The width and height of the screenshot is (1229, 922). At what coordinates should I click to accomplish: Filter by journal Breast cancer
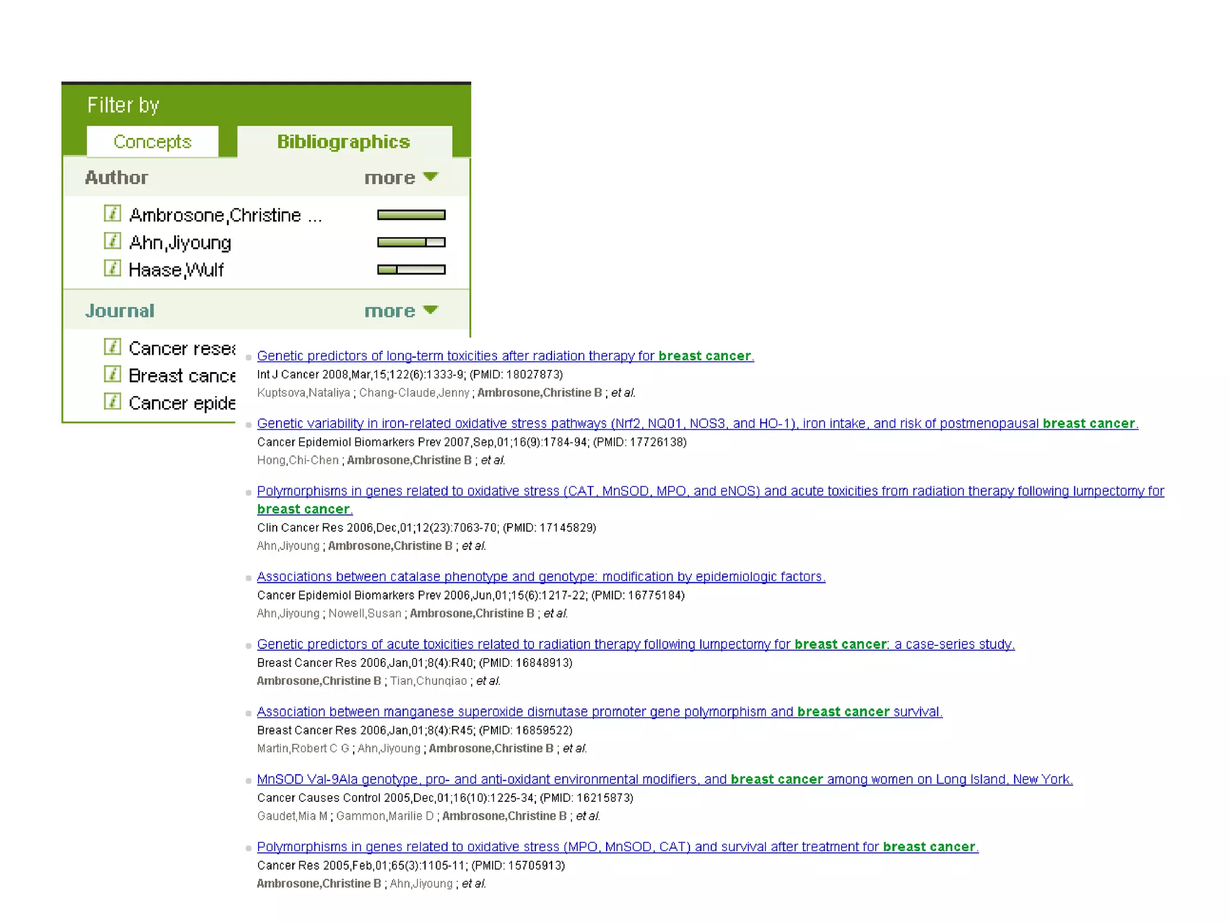182,375
